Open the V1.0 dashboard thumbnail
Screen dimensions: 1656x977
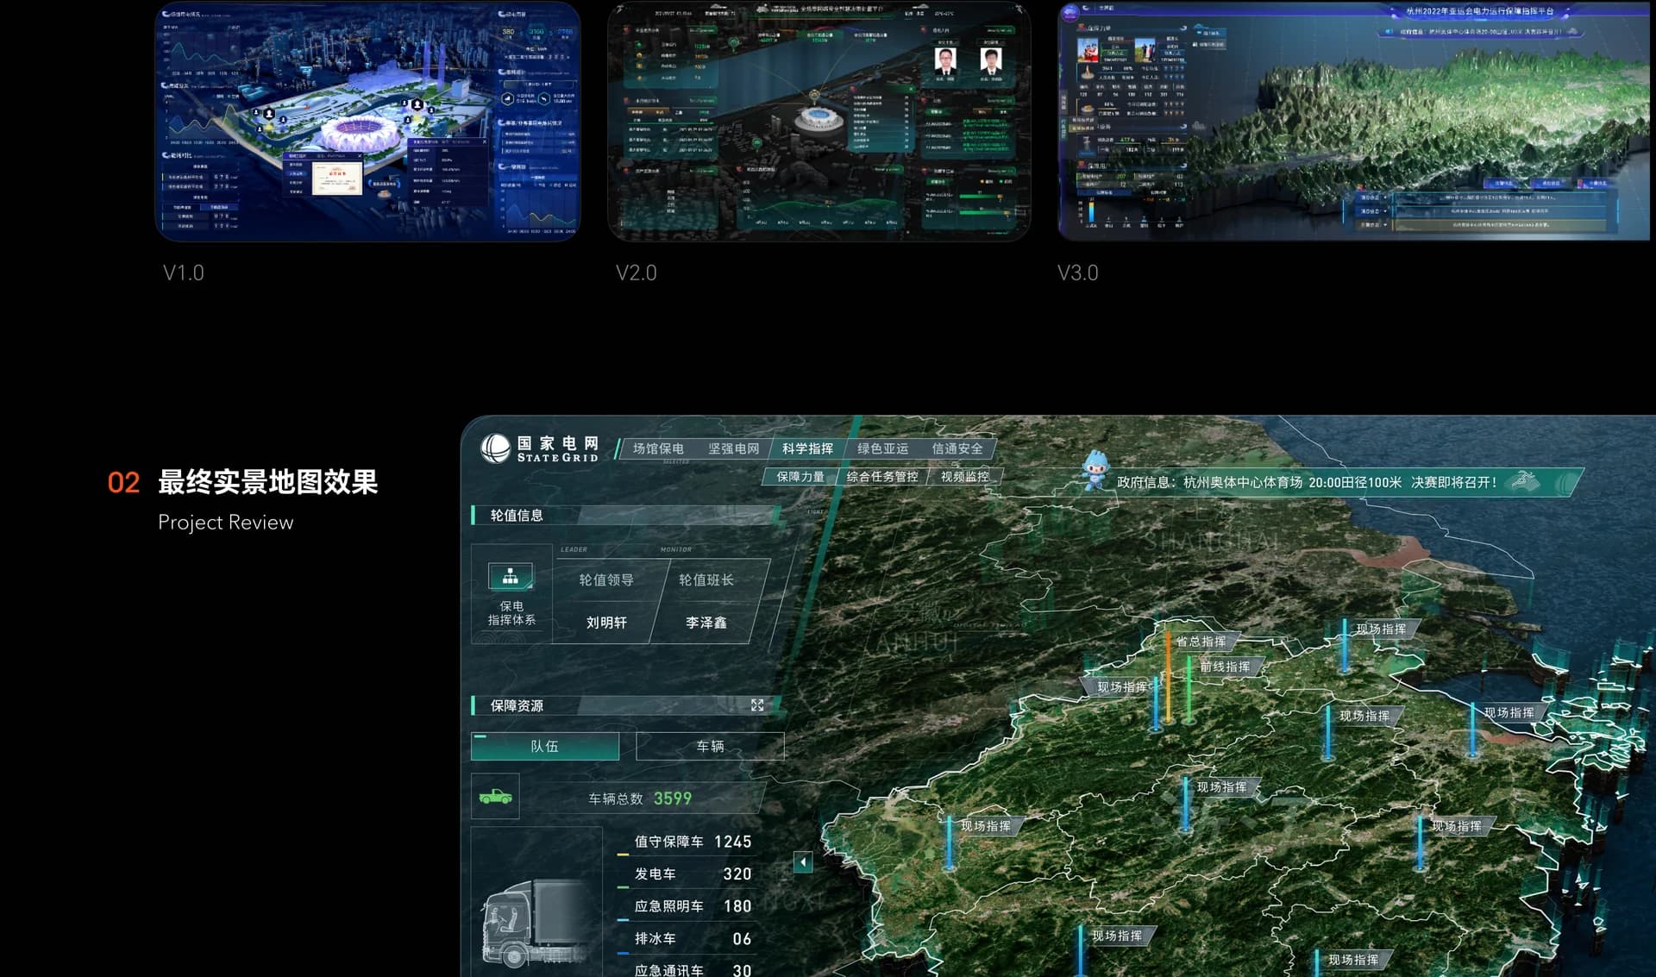click(x=367, y=122)
